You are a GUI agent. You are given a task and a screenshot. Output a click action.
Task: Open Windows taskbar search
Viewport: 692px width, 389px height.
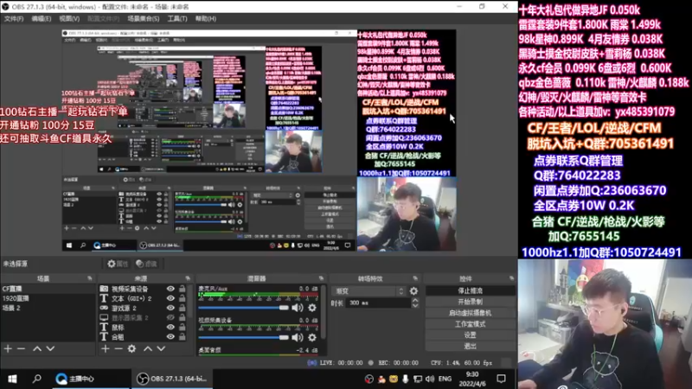[x=37, y=379]
